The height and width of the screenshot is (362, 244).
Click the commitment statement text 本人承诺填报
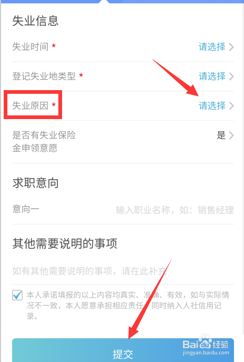128,306
